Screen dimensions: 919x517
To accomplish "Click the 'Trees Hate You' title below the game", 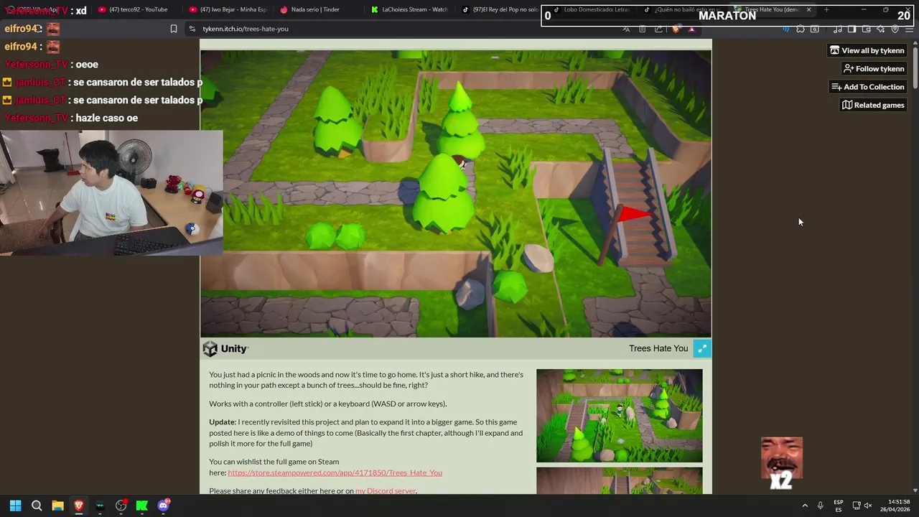I will [658, 348].
